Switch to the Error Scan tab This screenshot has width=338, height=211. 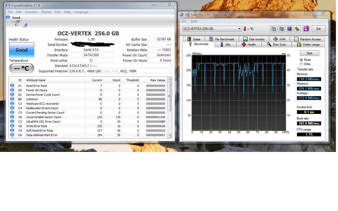(277, 45)
